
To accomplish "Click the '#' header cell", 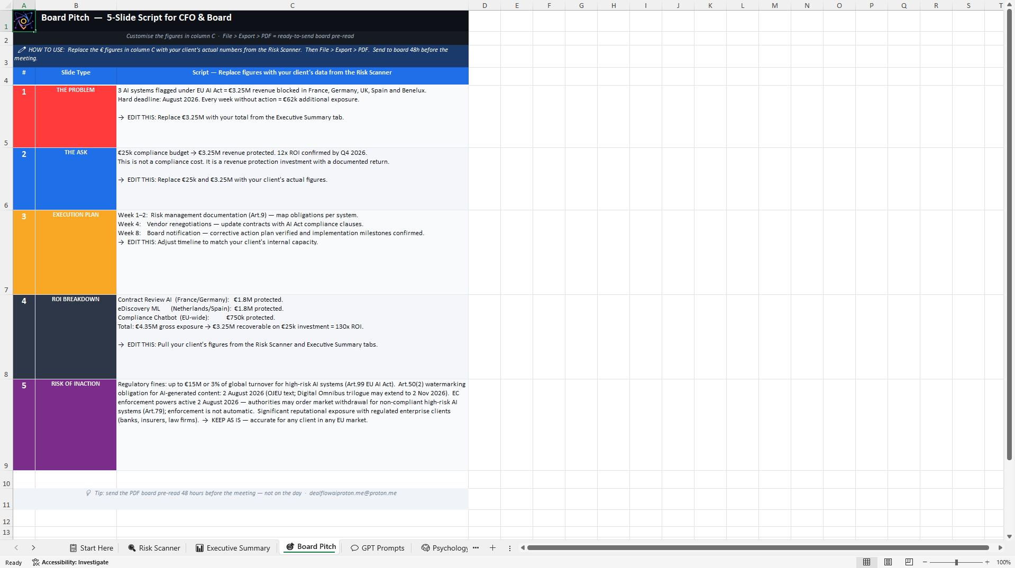I will tap(24, 76).
